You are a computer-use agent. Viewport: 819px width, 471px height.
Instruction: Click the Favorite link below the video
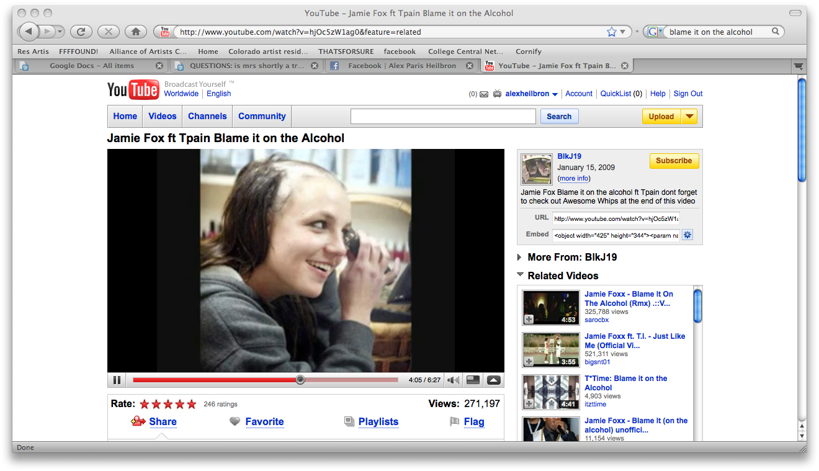(264, 422)
